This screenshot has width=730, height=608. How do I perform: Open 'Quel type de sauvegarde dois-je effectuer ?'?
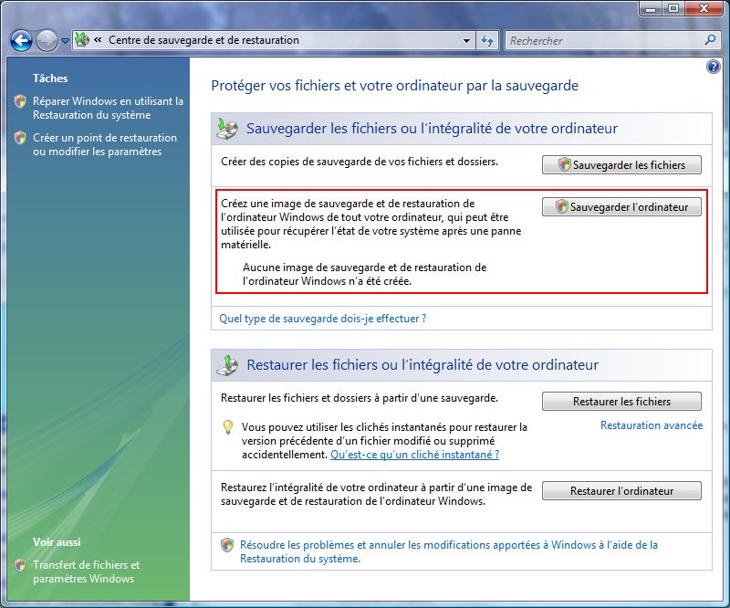[323, 319]
